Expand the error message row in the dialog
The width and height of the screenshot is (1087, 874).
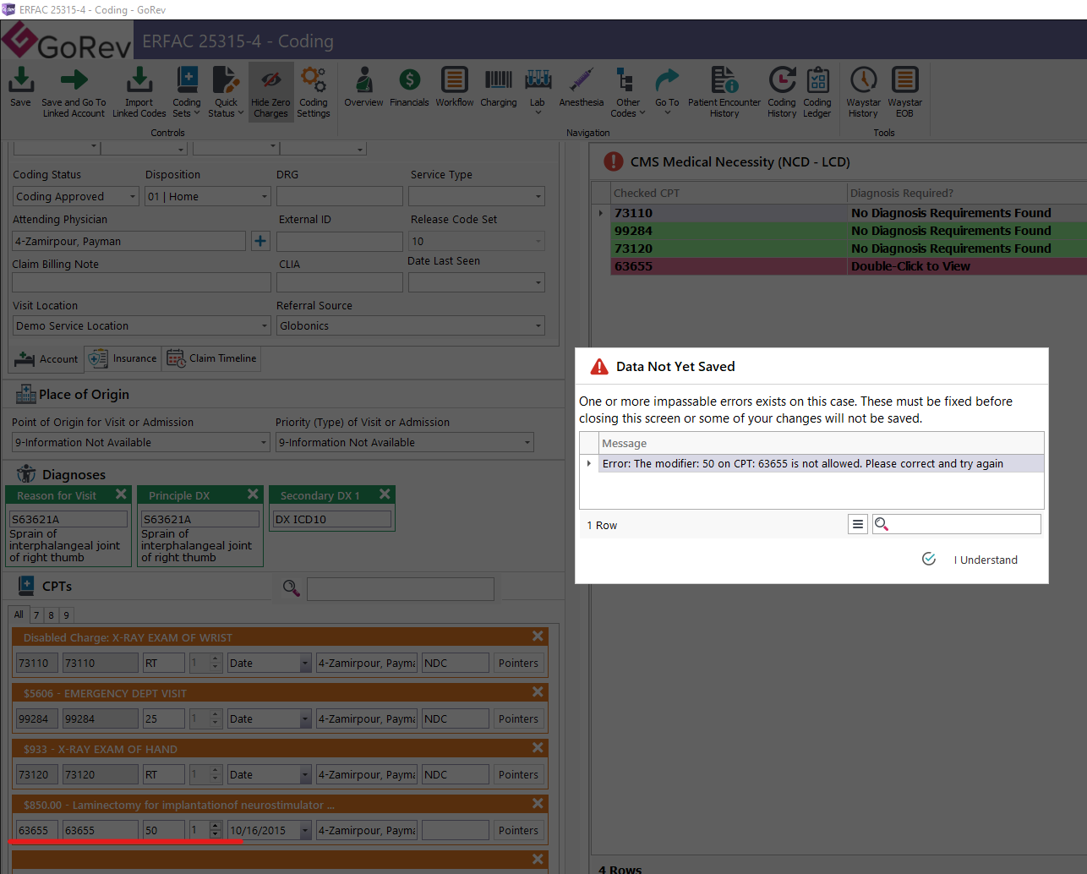[x=589, y=463]
